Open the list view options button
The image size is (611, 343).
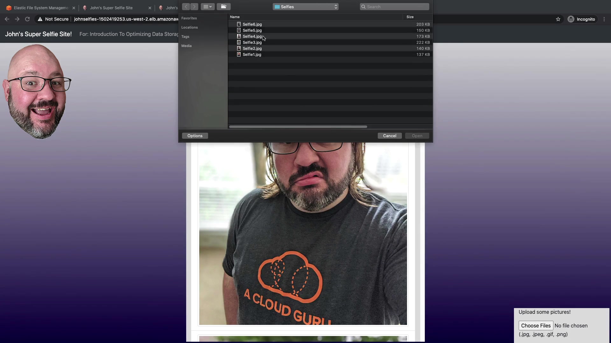point(207,7)
